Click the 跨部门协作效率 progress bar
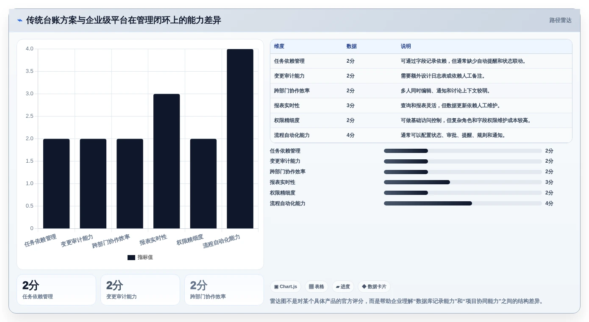The width and height of the screenshot is (589, 322). coord(463,172)
